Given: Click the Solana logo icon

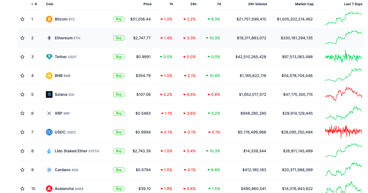Looking at the screenshot, I should coord(49,94).
